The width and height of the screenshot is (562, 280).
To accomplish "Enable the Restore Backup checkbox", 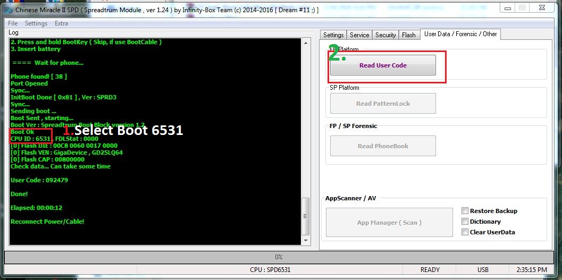I will [465, 211].
